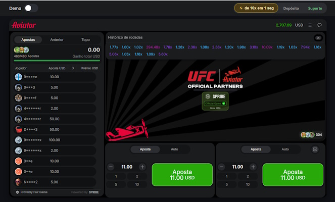The width and height of the screenshot is (335, 202).
Task: Click the 2,707.69 USD balance
Action: pyautogui.click(x=290, y=25)
